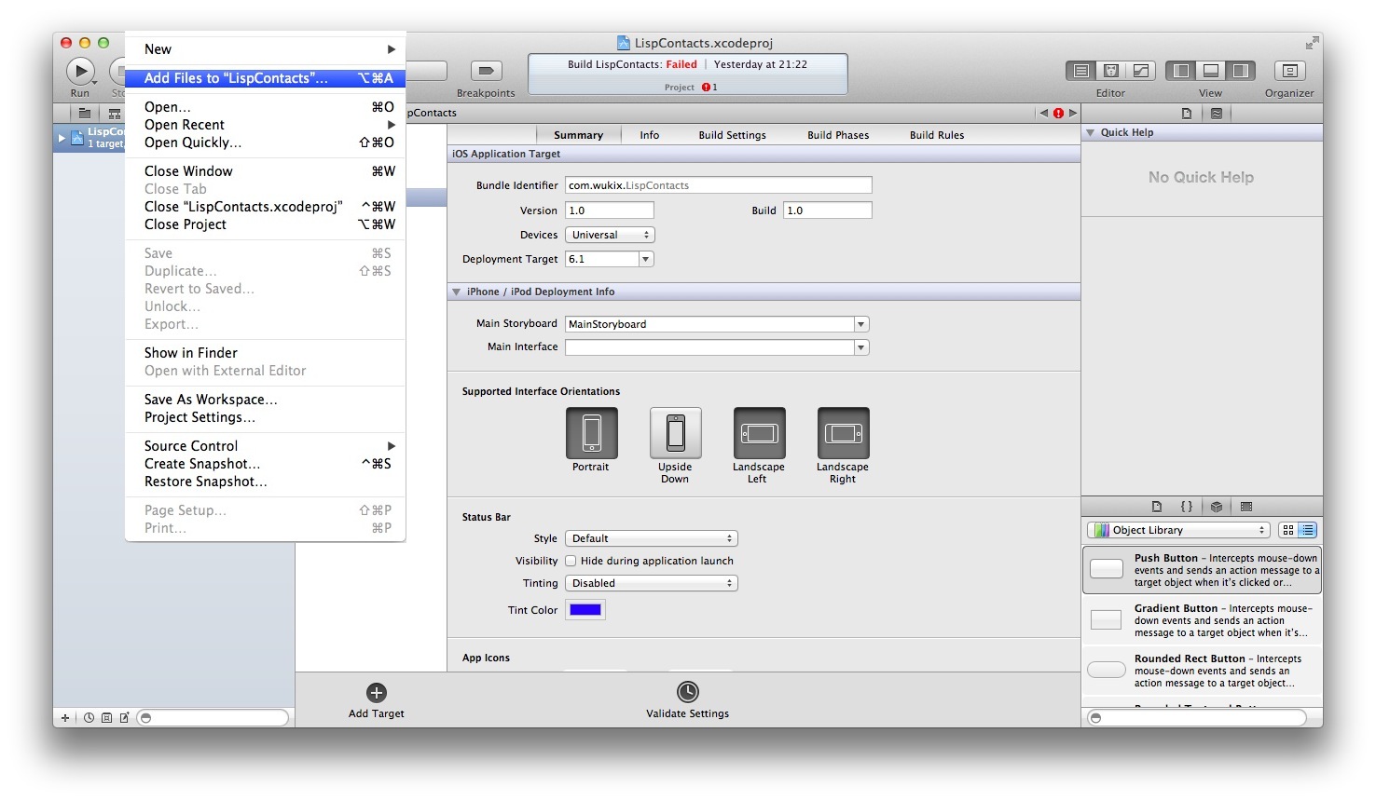Toggle Landscape Right orientation support
Viewport: 1376px width, 801px height.
[843, 433]
